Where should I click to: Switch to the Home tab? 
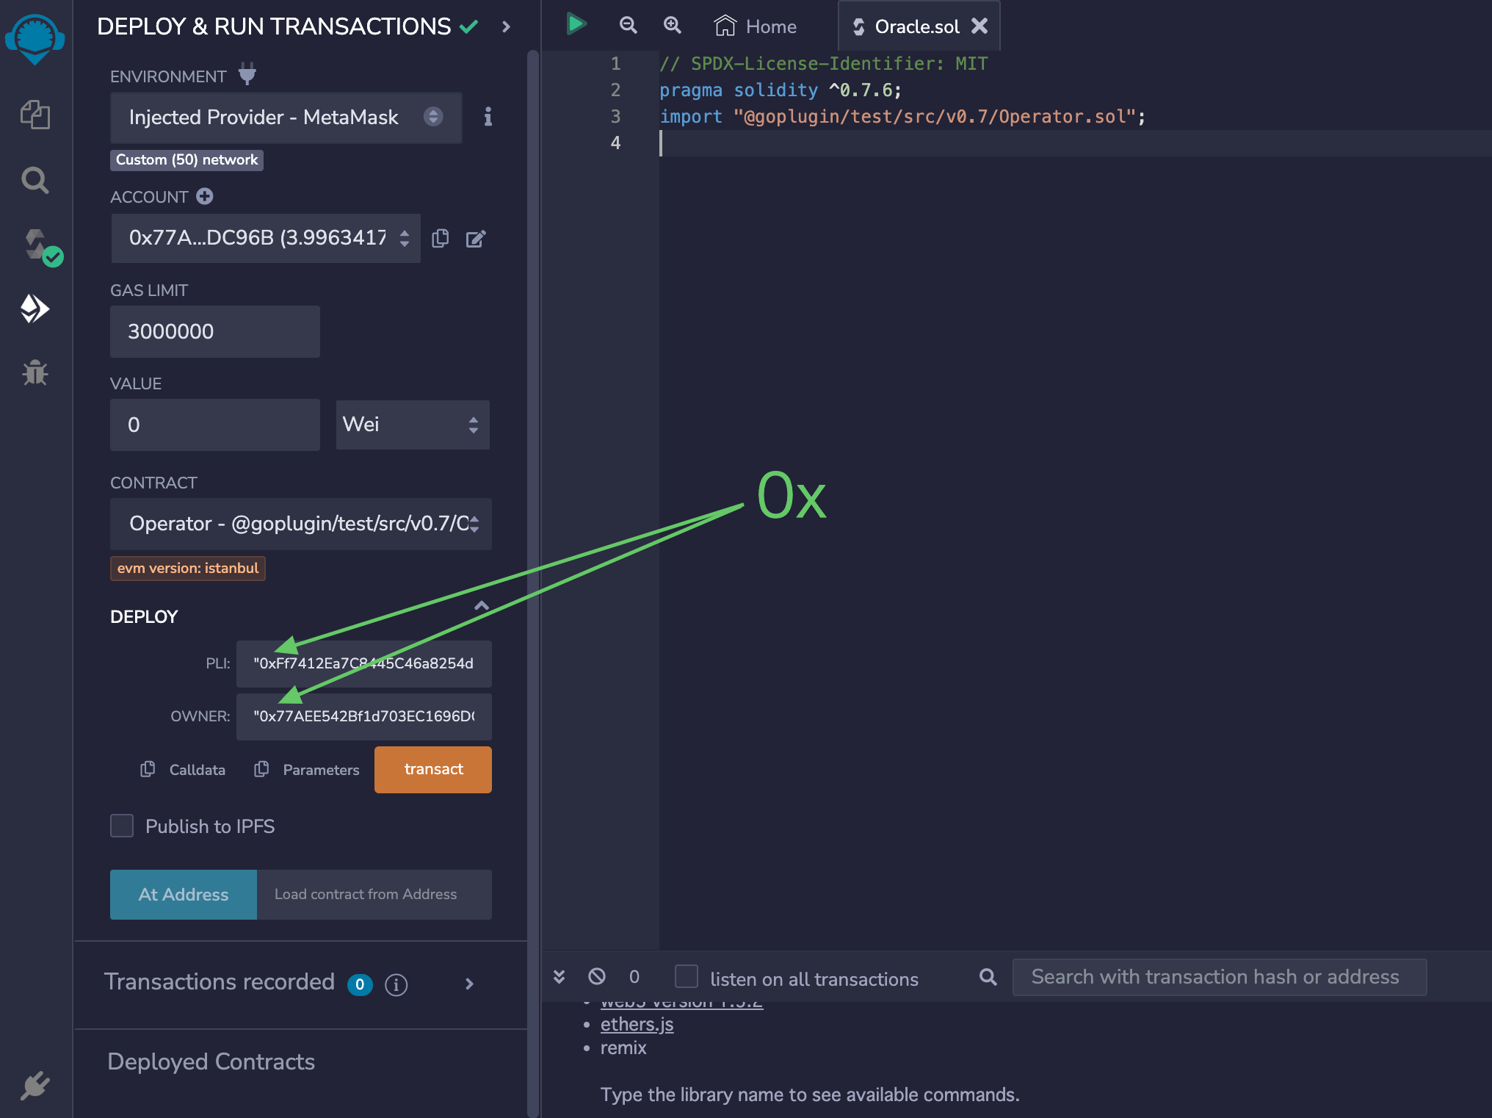(756, 26)
